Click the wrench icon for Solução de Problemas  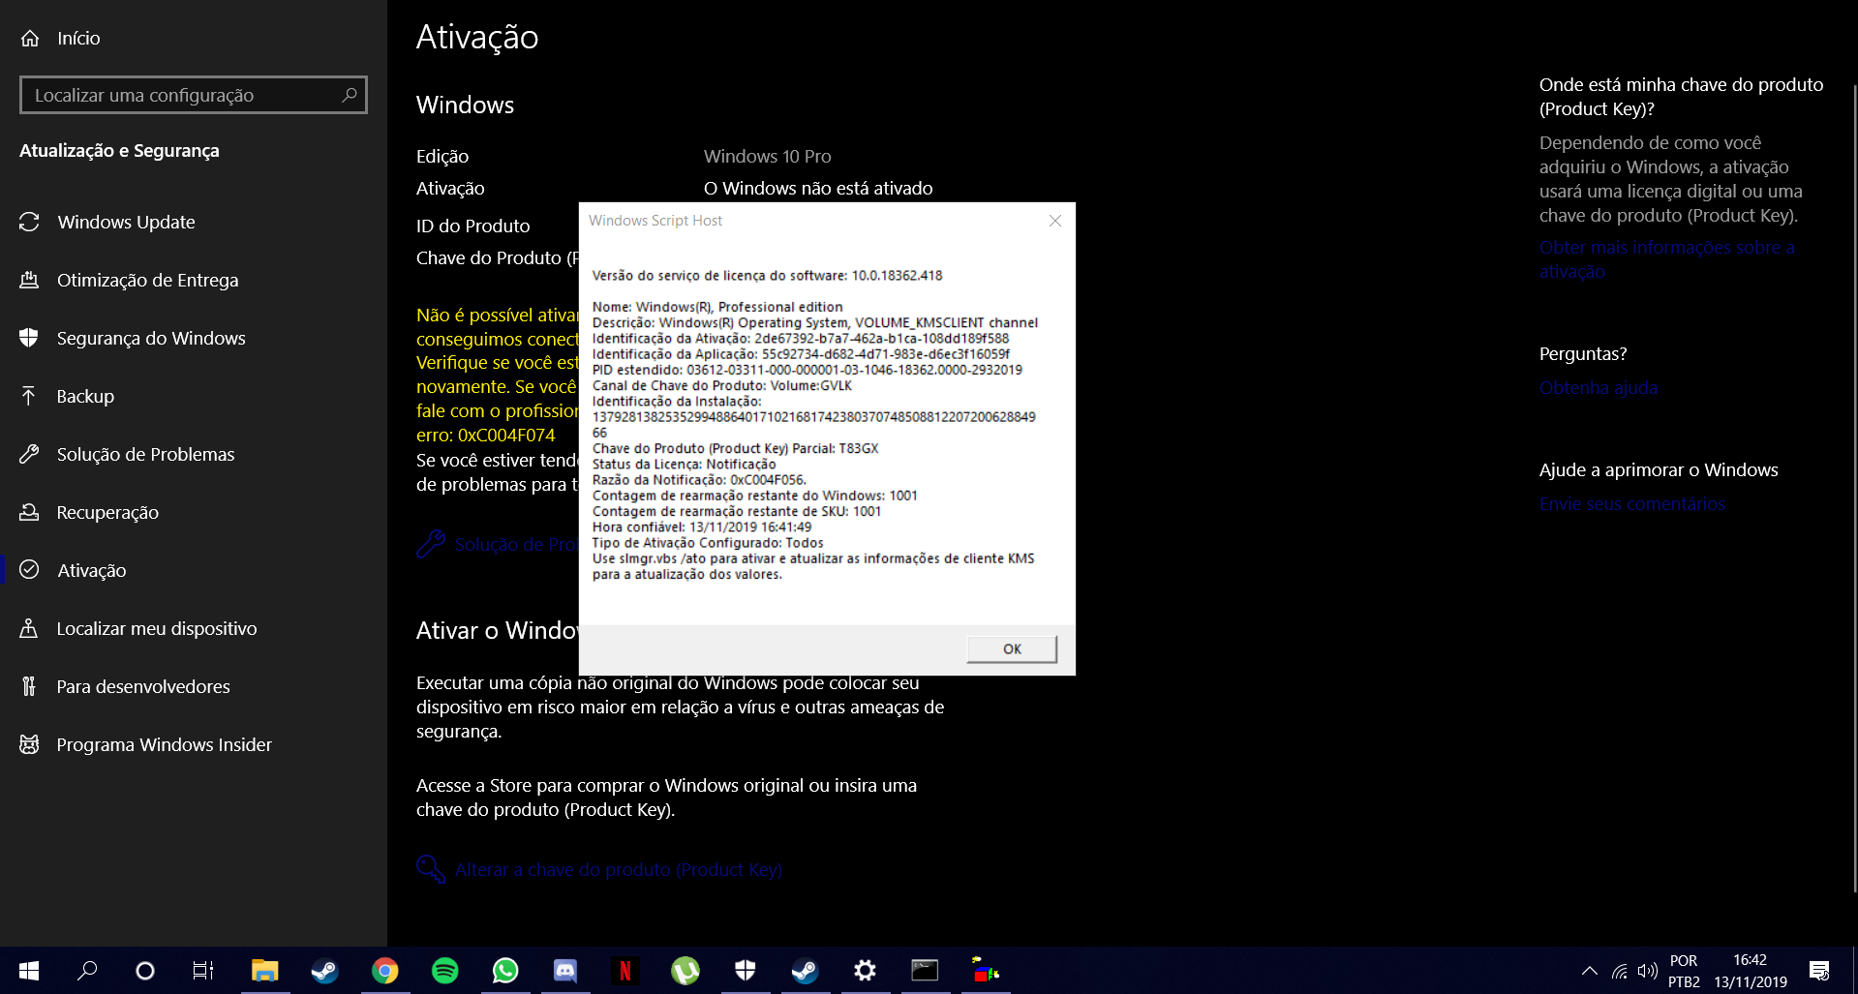click(29, 454)
